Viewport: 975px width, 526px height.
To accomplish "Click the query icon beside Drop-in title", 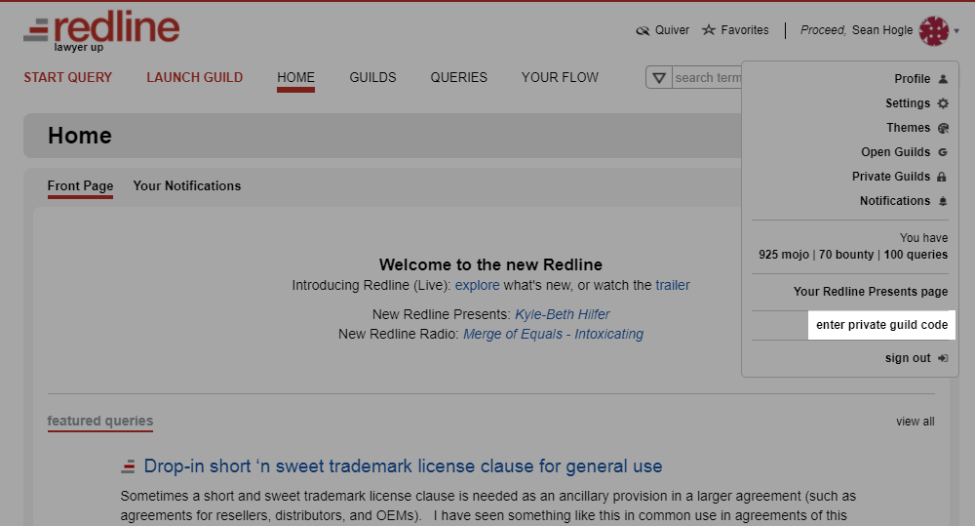I will click(x=128, y=466).
